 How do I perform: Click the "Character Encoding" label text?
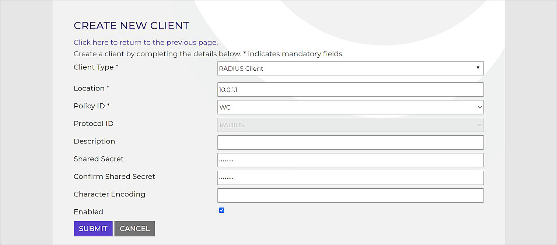coord(109,194)
